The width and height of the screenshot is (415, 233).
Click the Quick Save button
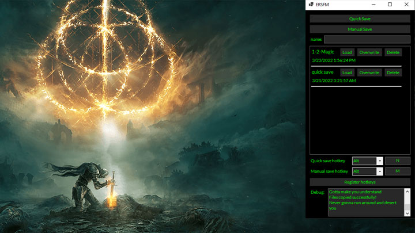(x=360, y=19)
